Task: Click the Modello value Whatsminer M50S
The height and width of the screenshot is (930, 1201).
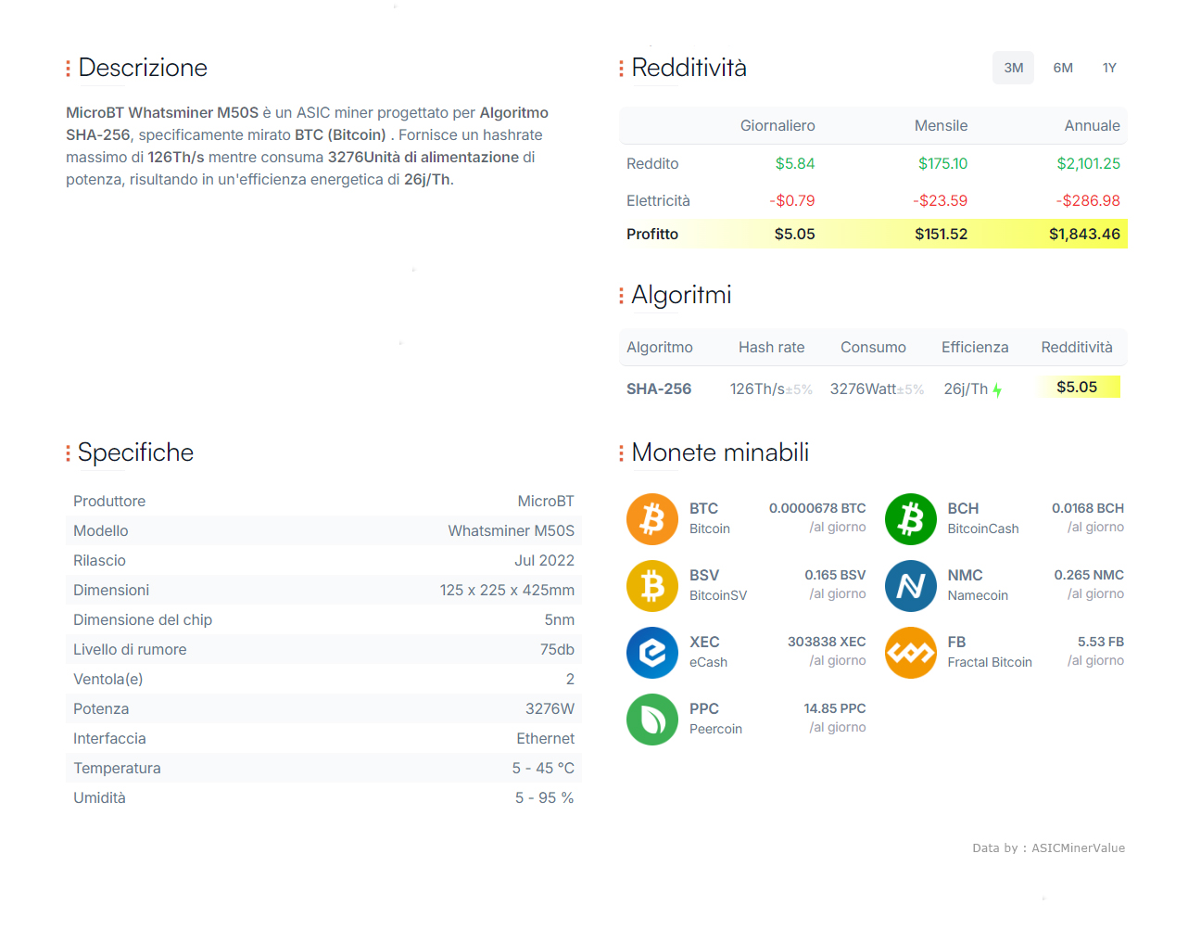Action: click(x=512, y=530)
